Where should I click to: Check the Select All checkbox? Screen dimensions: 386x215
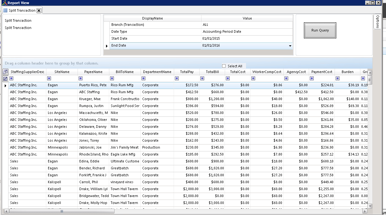coord(224,66)
